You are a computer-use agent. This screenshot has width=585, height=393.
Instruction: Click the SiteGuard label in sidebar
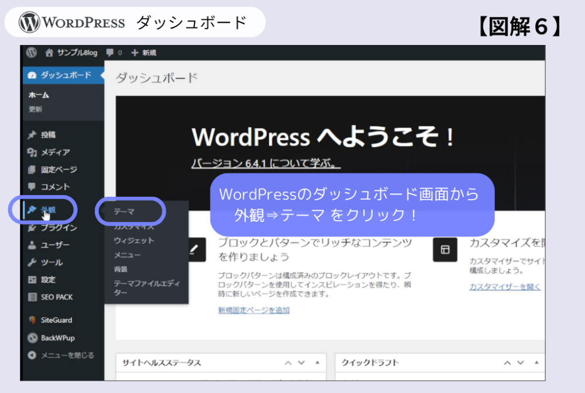click(56, 320)
